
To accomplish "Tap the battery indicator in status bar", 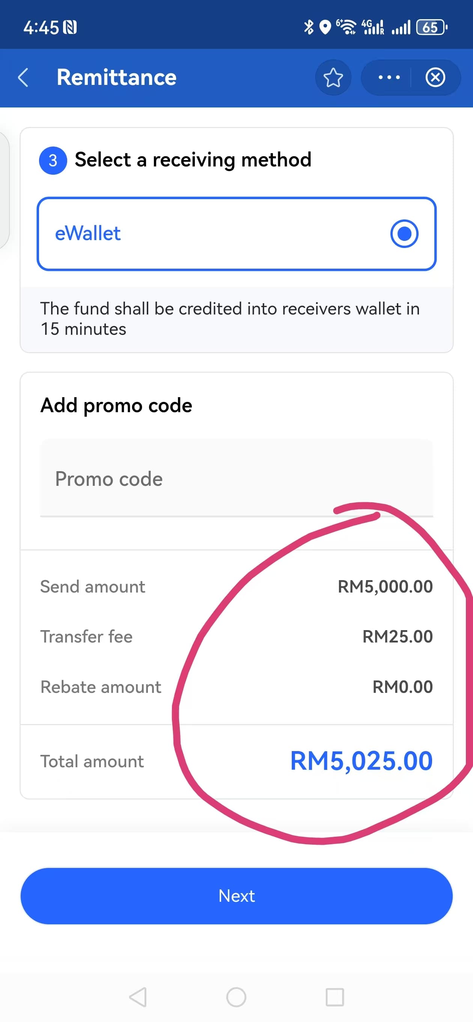I will tap(431, 27).
